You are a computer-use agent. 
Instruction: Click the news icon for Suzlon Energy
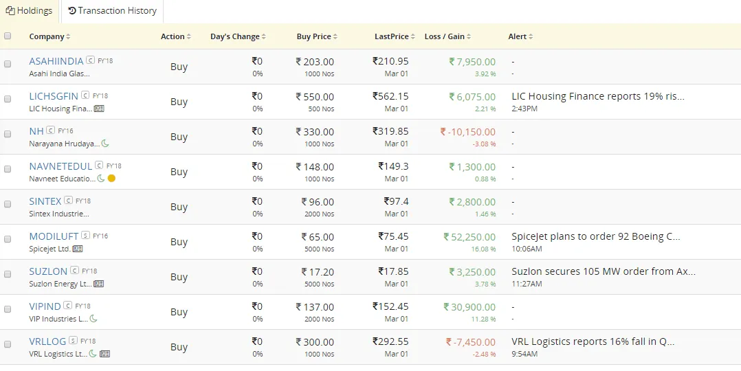point(99,284)
